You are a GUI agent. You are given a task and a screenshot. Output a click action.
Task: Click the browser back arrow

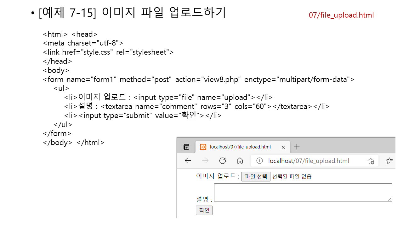click(x=188, y=161)
